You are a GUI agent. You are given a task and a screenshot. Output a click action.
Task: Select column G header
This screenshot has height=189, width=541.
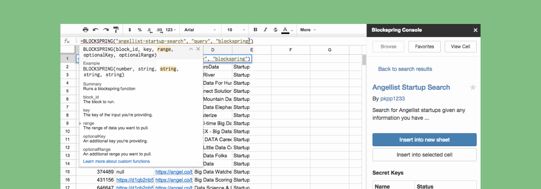tap(330, 50)
